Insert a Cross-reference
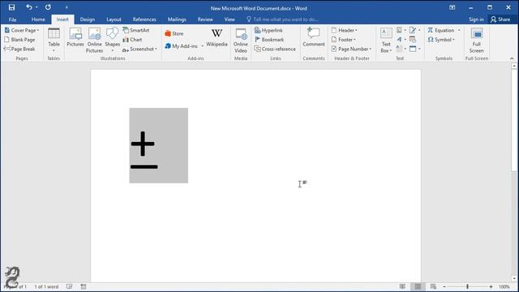 (275, 49)
